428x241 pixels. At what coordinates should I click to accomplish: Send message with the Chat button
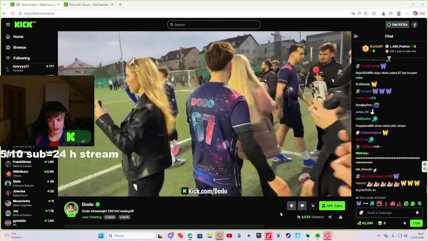click(x=416, y=223)
